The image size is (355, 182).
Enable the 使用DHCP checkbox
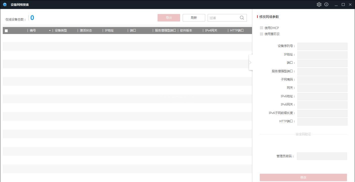click(262, 28)
